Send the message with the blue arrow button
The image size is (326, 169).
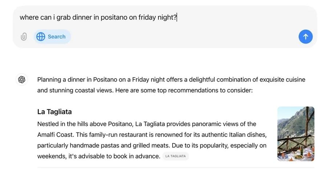pos(305,37)
